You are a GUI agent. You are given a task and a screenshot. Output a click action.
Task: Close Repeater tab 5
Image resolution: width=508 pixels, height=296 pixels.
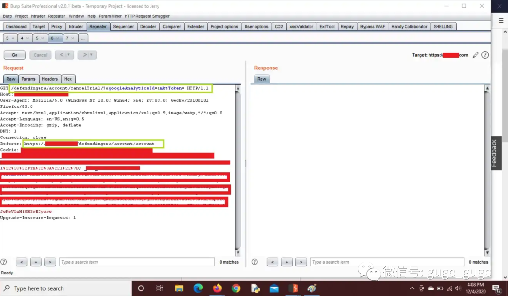click(42, 38)
